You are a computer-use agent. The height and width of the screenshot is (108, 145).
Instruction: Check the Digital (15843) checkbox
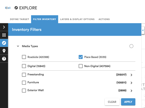(x=24, y=66)
